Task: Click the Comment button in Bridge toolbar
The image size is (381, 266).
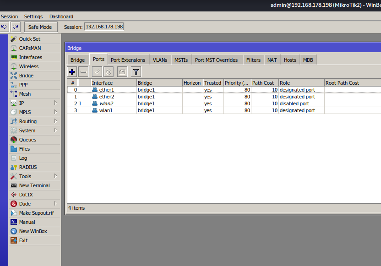Action: [x=122, y=72]
